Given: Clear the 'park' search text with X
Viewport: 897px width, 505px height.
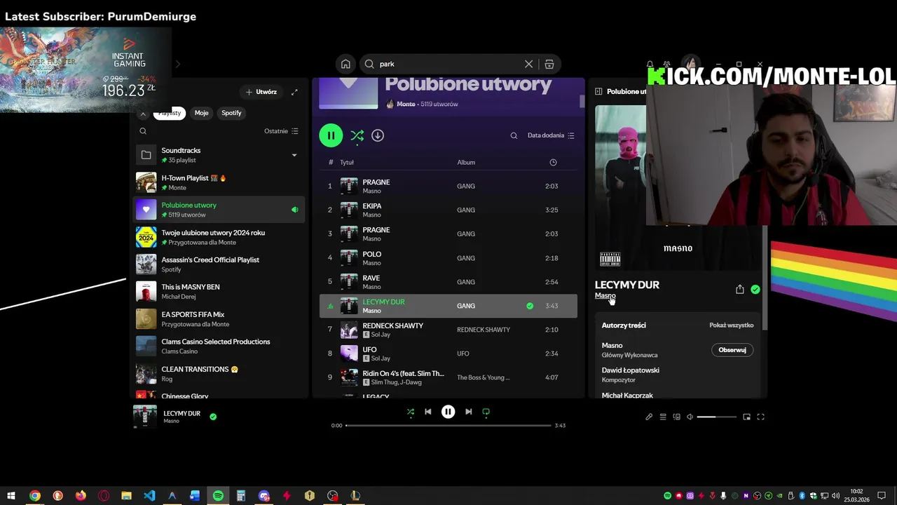Looking at the screenshot, I should coord(528,64).
